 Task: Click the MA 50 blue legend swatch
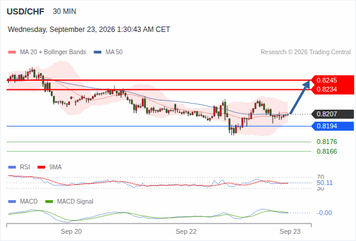[x=98, y=52]
